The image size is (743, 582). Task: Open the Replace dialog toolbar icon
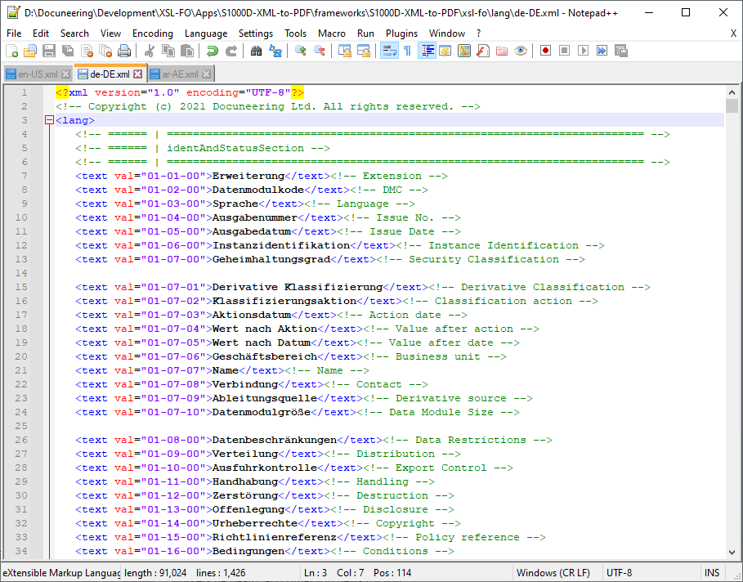point(275,51)
